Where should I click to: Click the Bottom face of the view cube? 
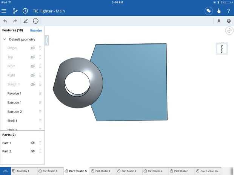coord(222,49)
